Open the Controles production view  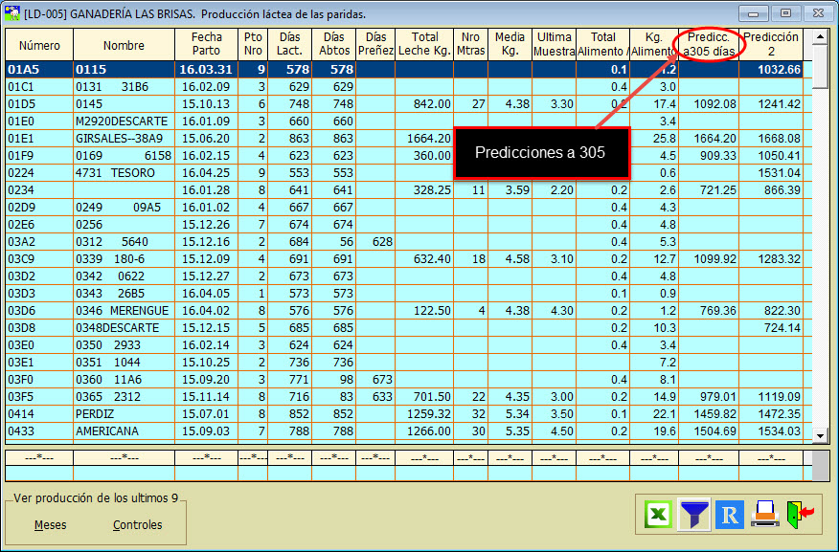tap(137, 525)
